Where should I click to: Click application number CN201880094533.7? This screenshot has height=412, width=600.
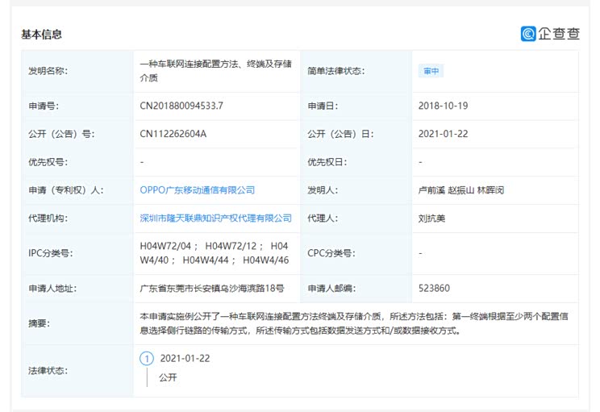[x=181, y=106]
